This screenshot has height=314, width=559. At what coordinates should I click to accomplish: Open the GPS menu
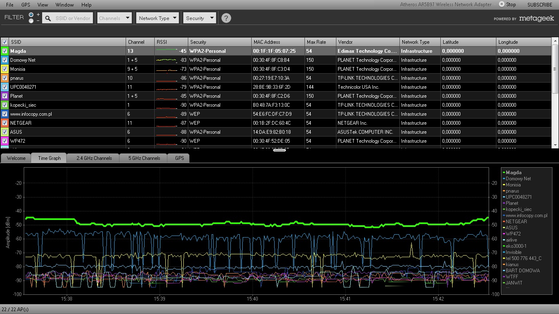[x=26, y=4]
